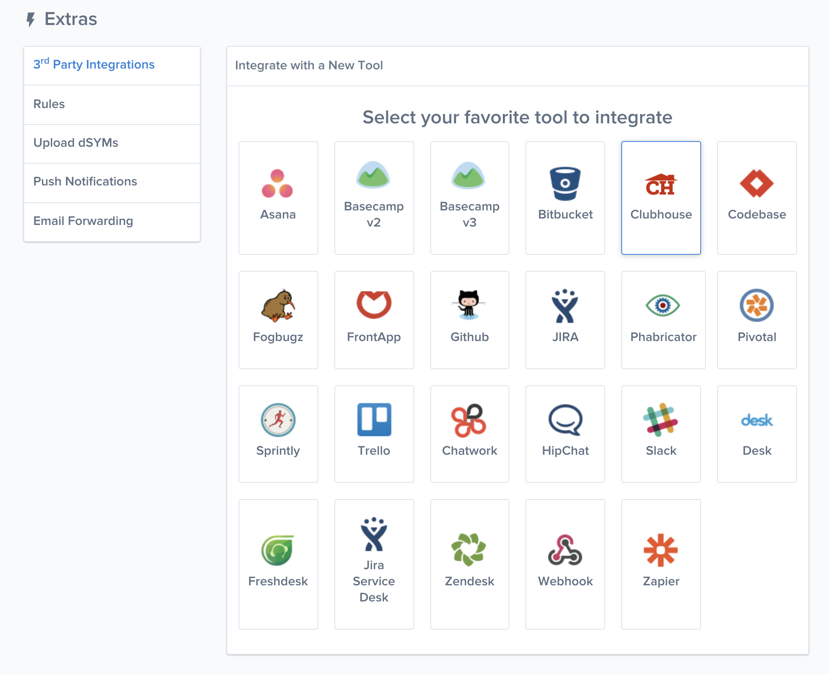Pick the Freshdesk green icon

278,550
